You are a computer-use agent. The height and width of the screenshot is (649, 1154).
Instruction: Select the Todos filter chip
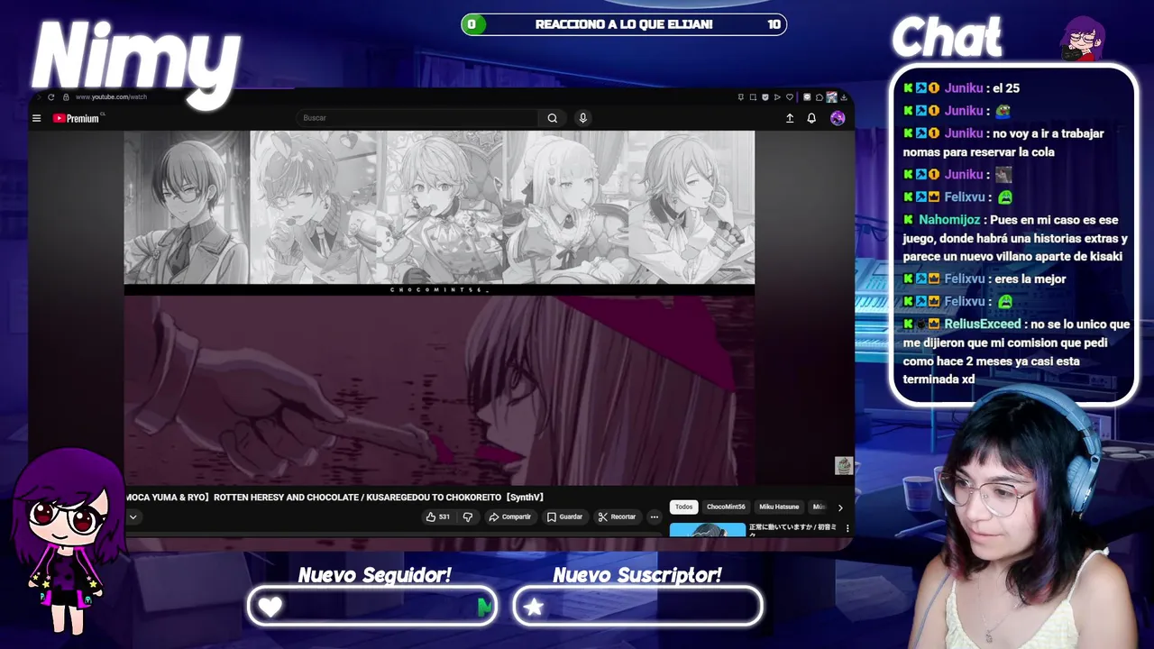click(684, 507)
